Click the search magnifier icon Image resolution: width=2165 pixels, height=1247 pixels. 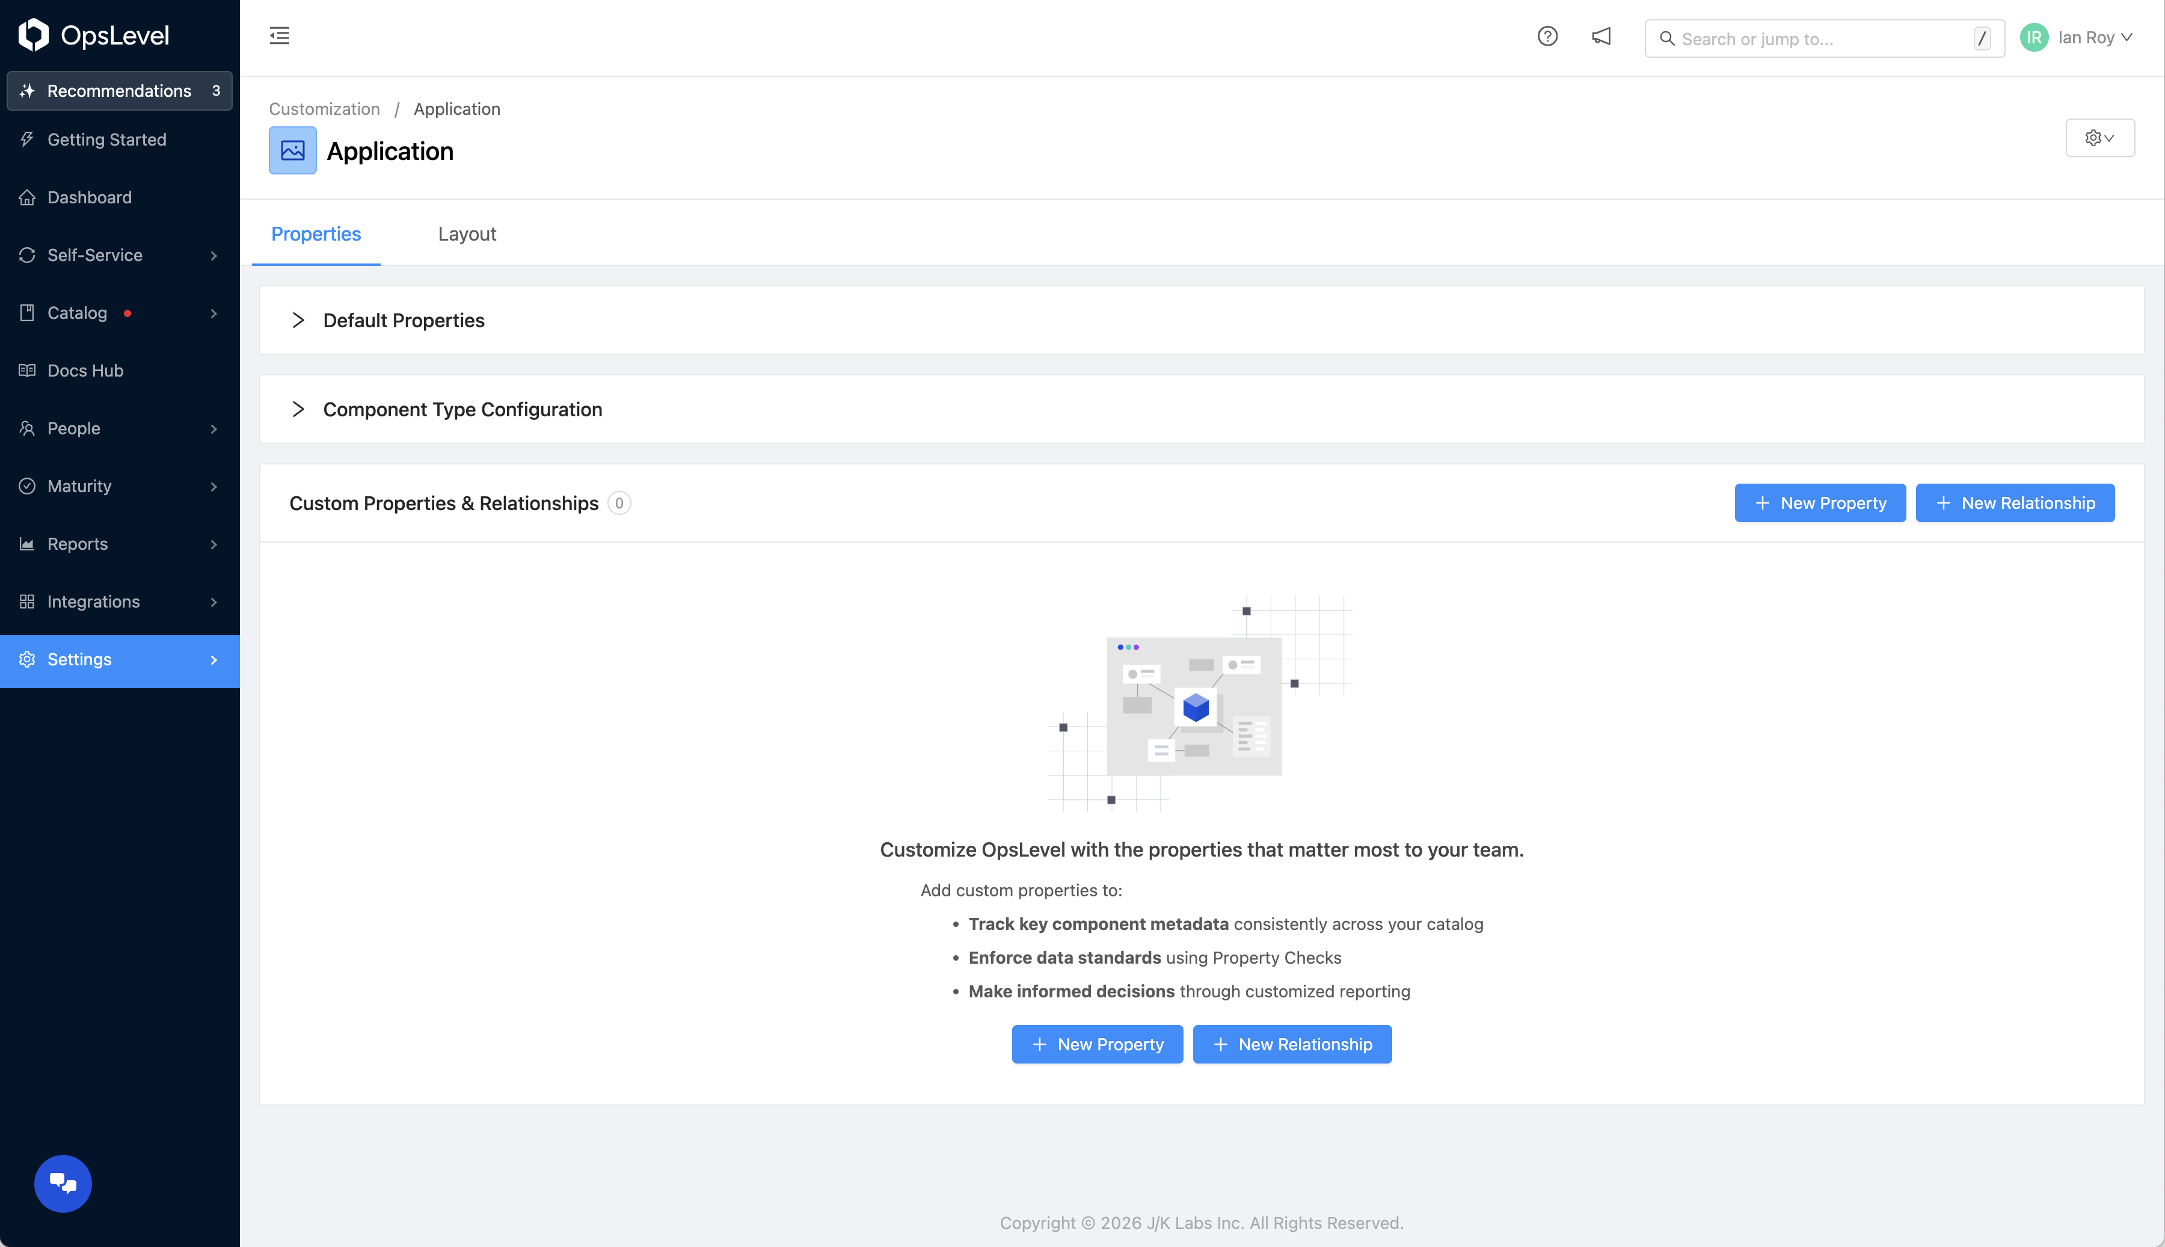tap(1667, 38)
